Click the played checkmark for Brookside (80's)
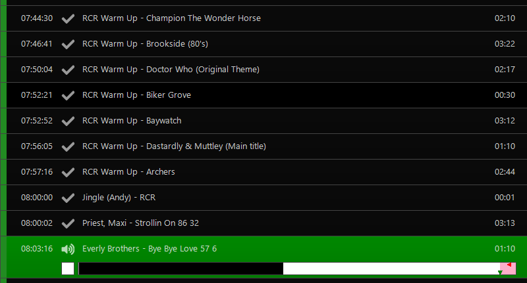The image size is (527, 283). [x=68, y=44]
